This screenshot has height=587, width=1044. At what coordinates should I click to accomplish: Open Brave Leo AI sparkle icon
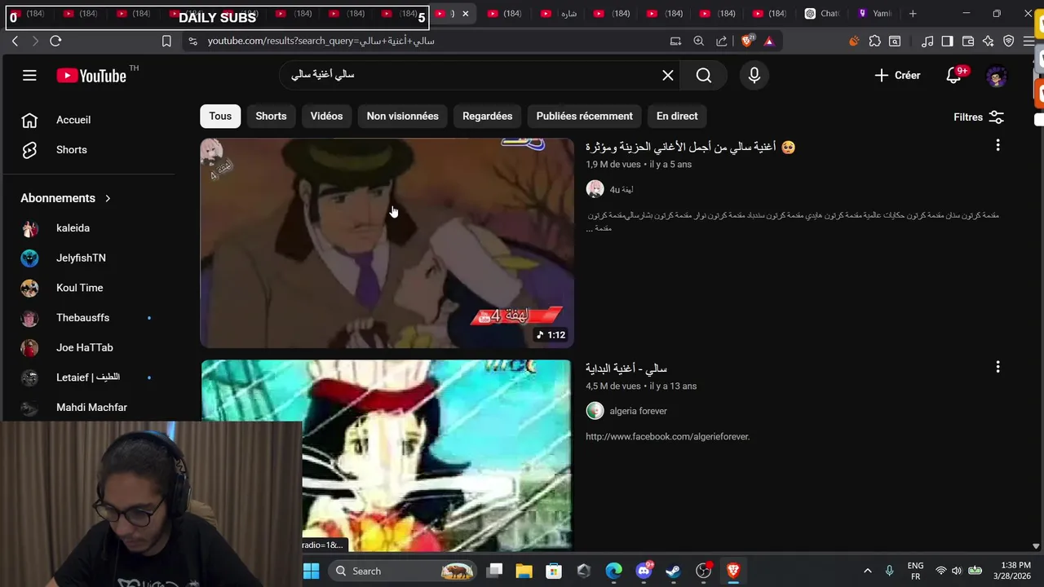coord(989,41)
